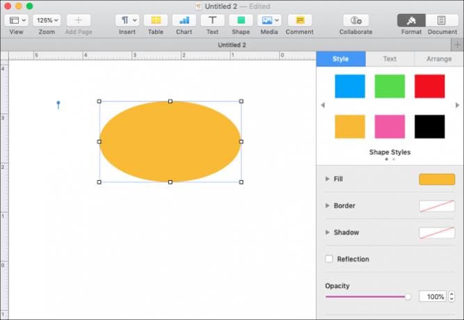
Task: Add a Text box from the toolbar
Action: (x=212, y=20)
